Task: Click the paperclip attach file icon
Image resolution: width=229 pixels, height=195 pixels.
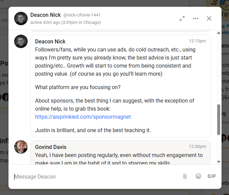Action: [x=185, y=176]
